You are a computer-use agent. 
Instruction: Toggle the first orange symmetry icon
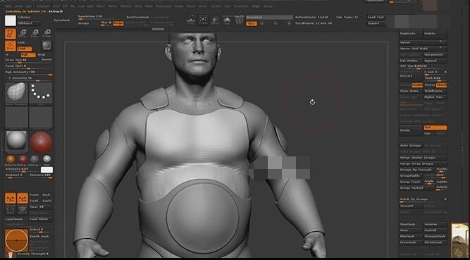11,198
